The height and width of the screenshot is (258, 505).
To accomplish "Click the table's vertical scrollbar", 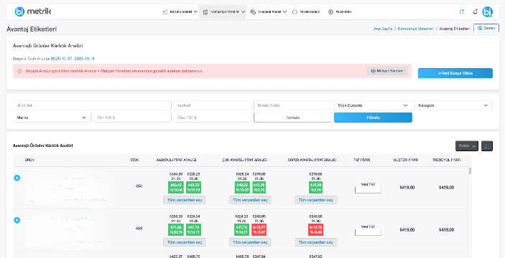I will click(470, 171).
